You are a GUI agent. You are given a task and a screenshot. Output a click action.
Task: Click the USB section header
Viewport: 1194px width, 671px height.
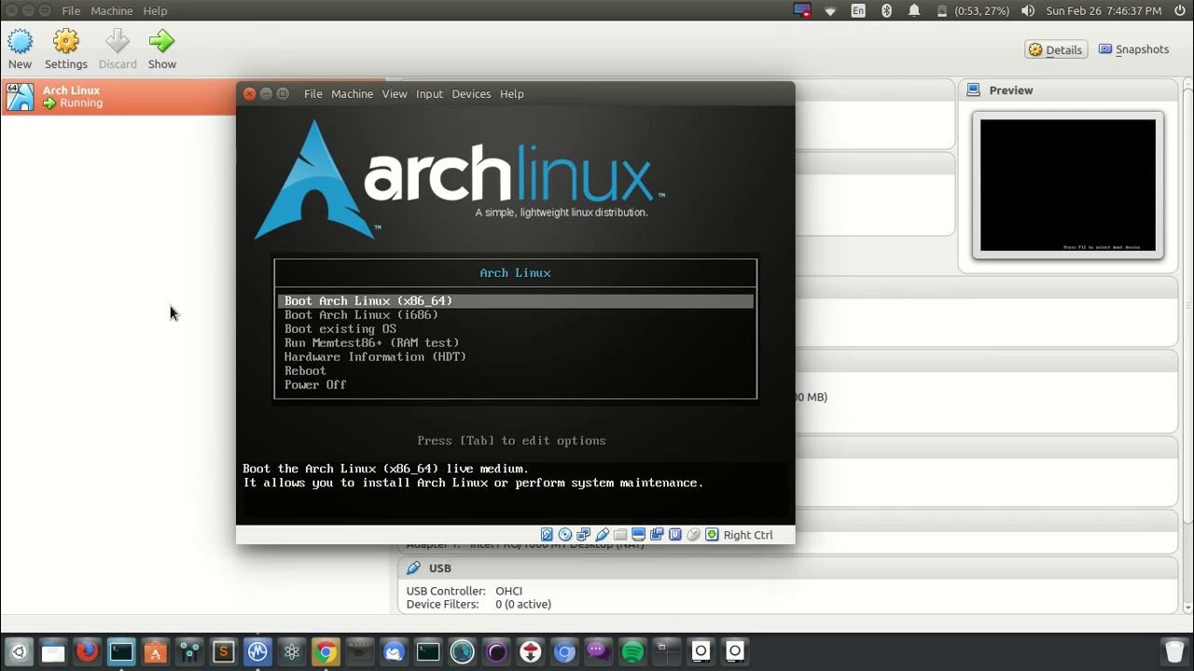click(x=788, y=568)
